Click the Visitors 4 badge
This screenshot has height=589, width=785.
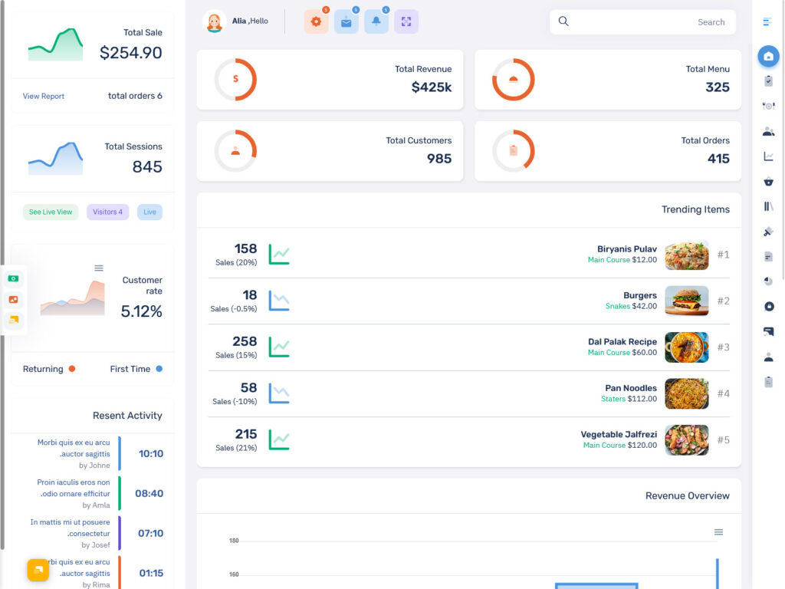107,212
